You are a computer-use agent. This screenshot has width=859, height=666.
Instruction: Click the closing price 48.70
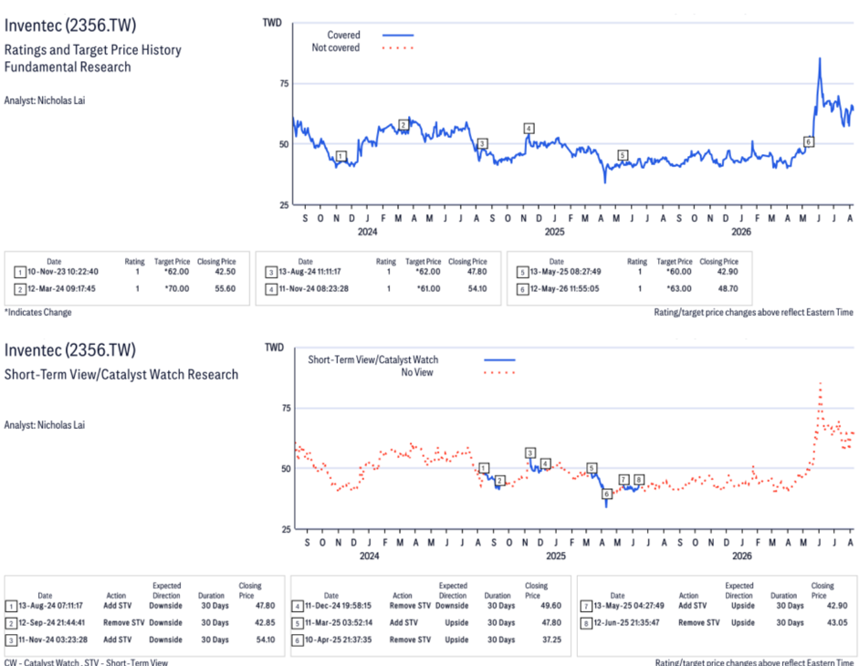728,288
